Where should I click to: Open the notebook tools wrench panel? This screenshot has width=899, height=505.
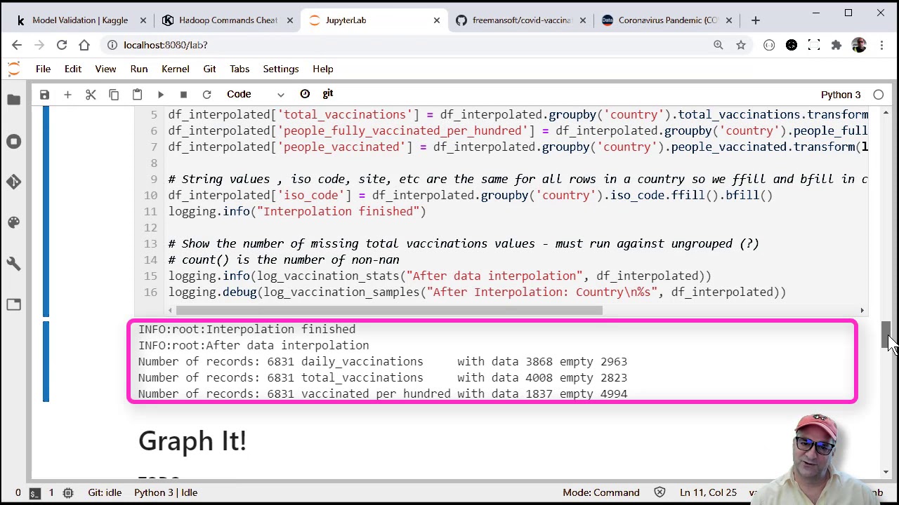pyautogui.click(x=14, y=263)
